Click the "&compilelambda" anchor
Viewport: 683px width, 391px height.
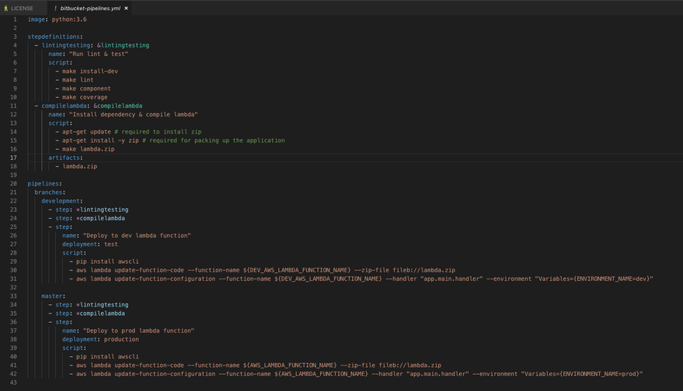click(118, 106)
